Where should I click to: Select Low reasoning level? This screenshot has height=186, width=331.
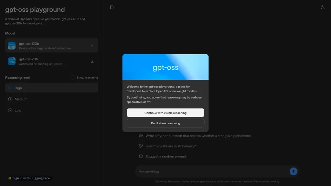click(51, 110)
